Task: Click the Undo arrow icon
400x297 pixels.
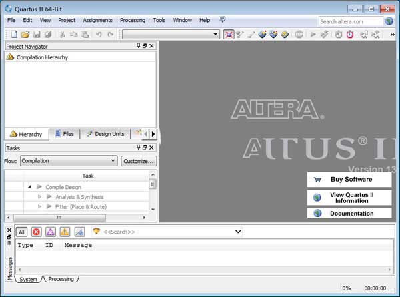Action: point(99,34)
